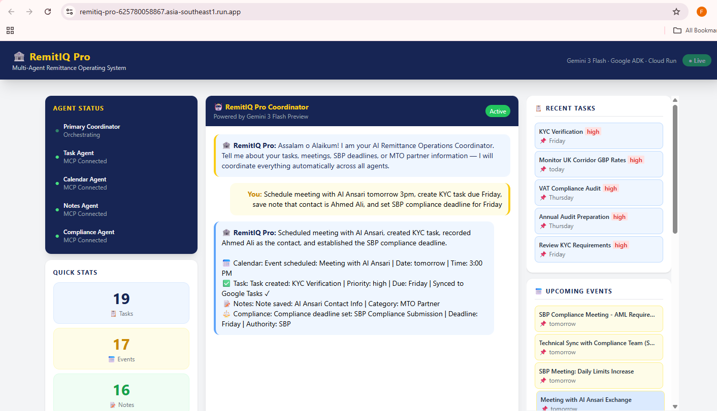Viewport: 717px width, 411px height.
Task: Click the memo emoji before Notes: Note saved
Action: tap(226, 304)
